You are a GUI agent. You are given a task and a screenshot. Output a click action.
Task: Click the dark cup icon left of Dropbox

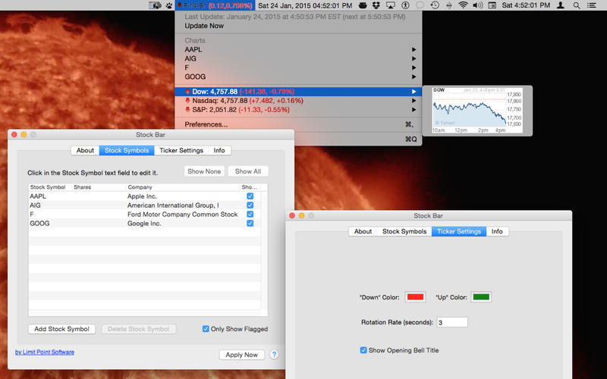pos(363,5)
